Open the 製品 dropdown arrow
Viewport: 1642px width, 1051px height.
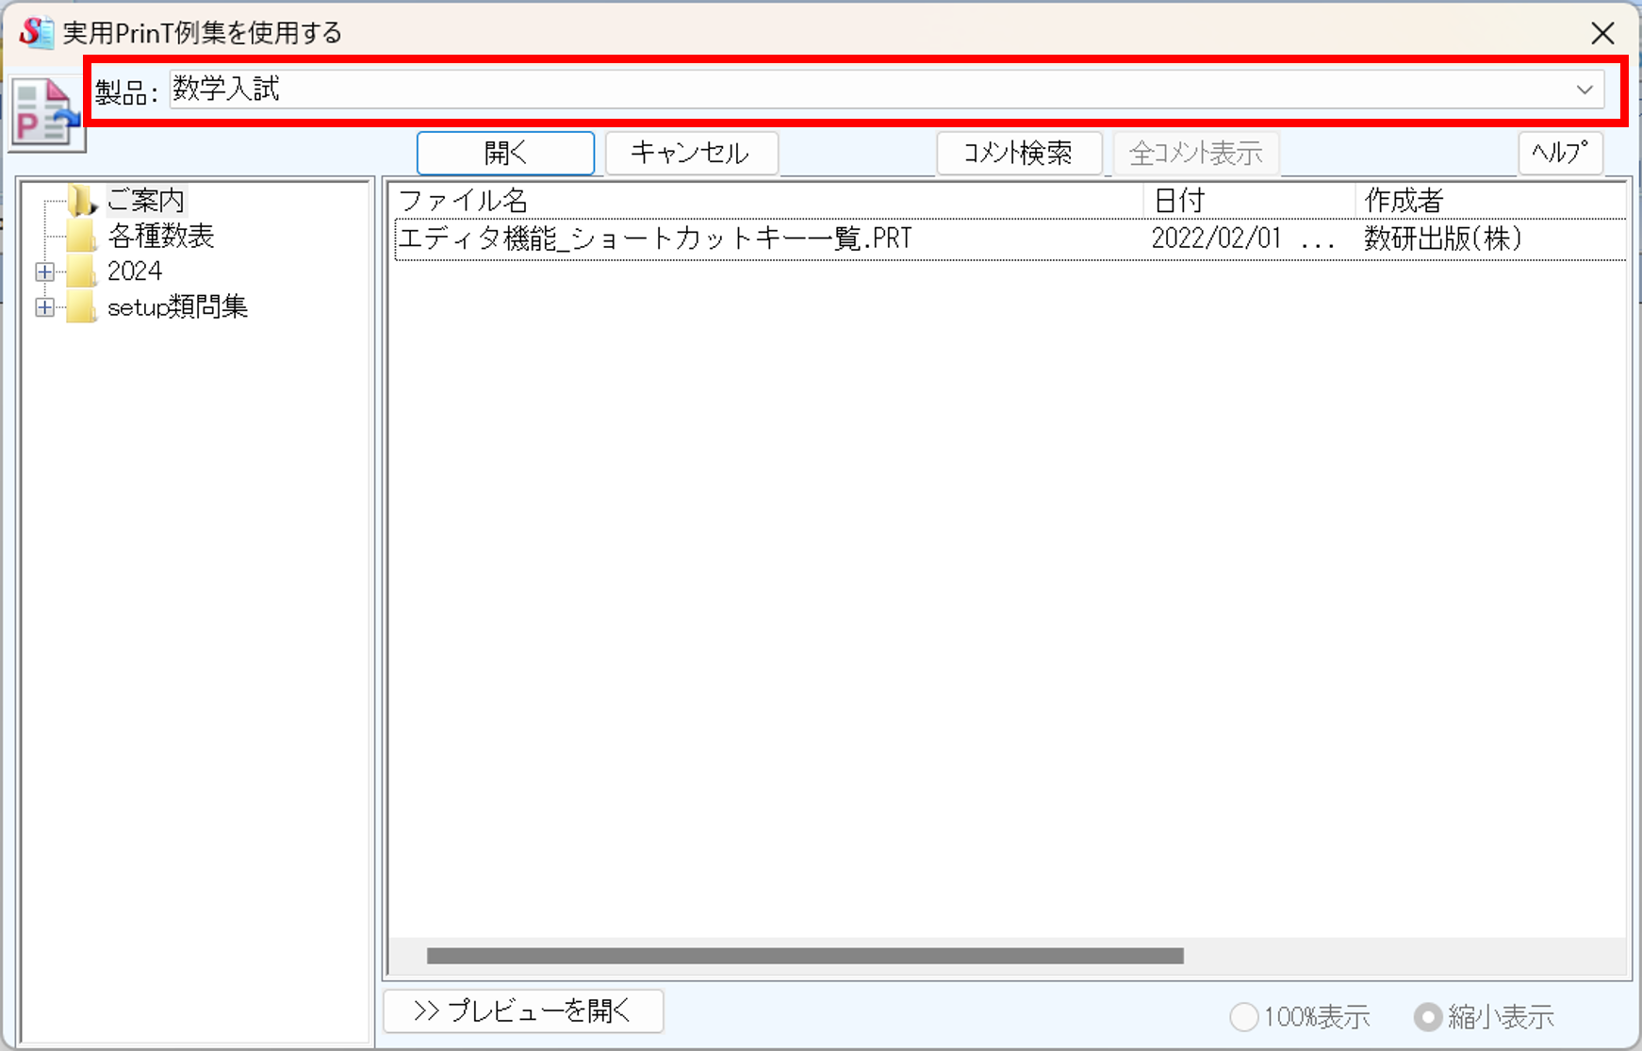[x=1585, y=90]
